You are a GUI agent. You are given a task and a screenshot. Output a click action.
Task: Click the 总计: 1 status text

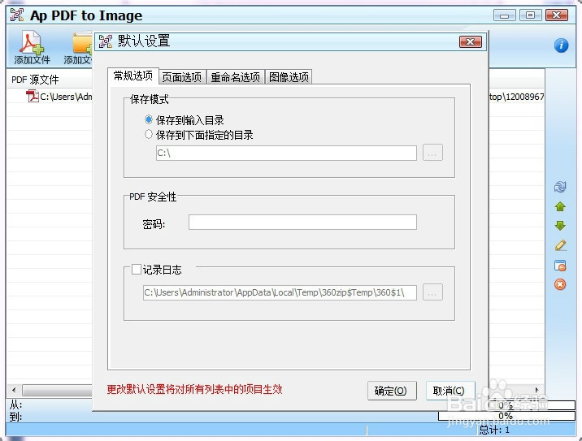(494, 430)
